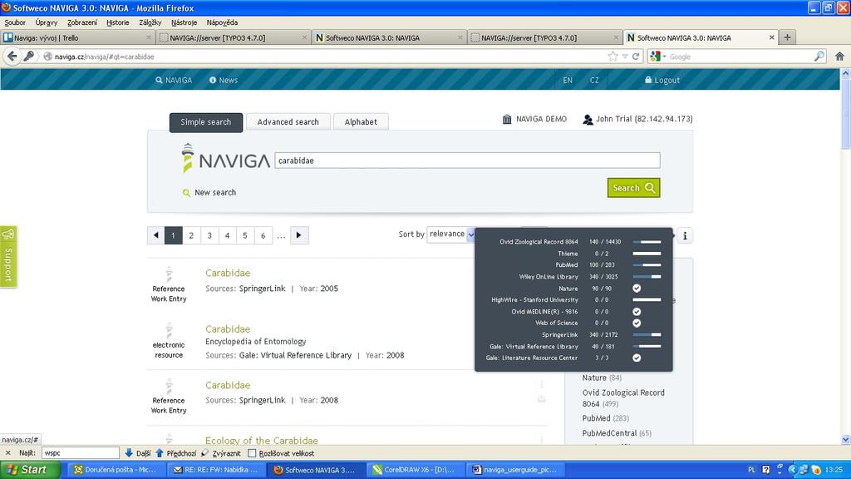This screenshot has width=851, height=479.
Task: Switch to the Alphabet tab
Action: point(361,121)
